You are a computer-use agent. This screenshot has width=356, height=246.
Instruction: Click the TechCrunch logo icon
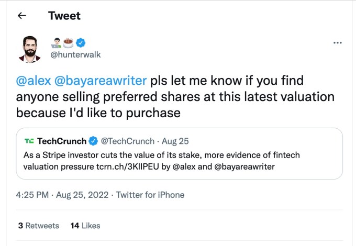click(x=28, y=141)
